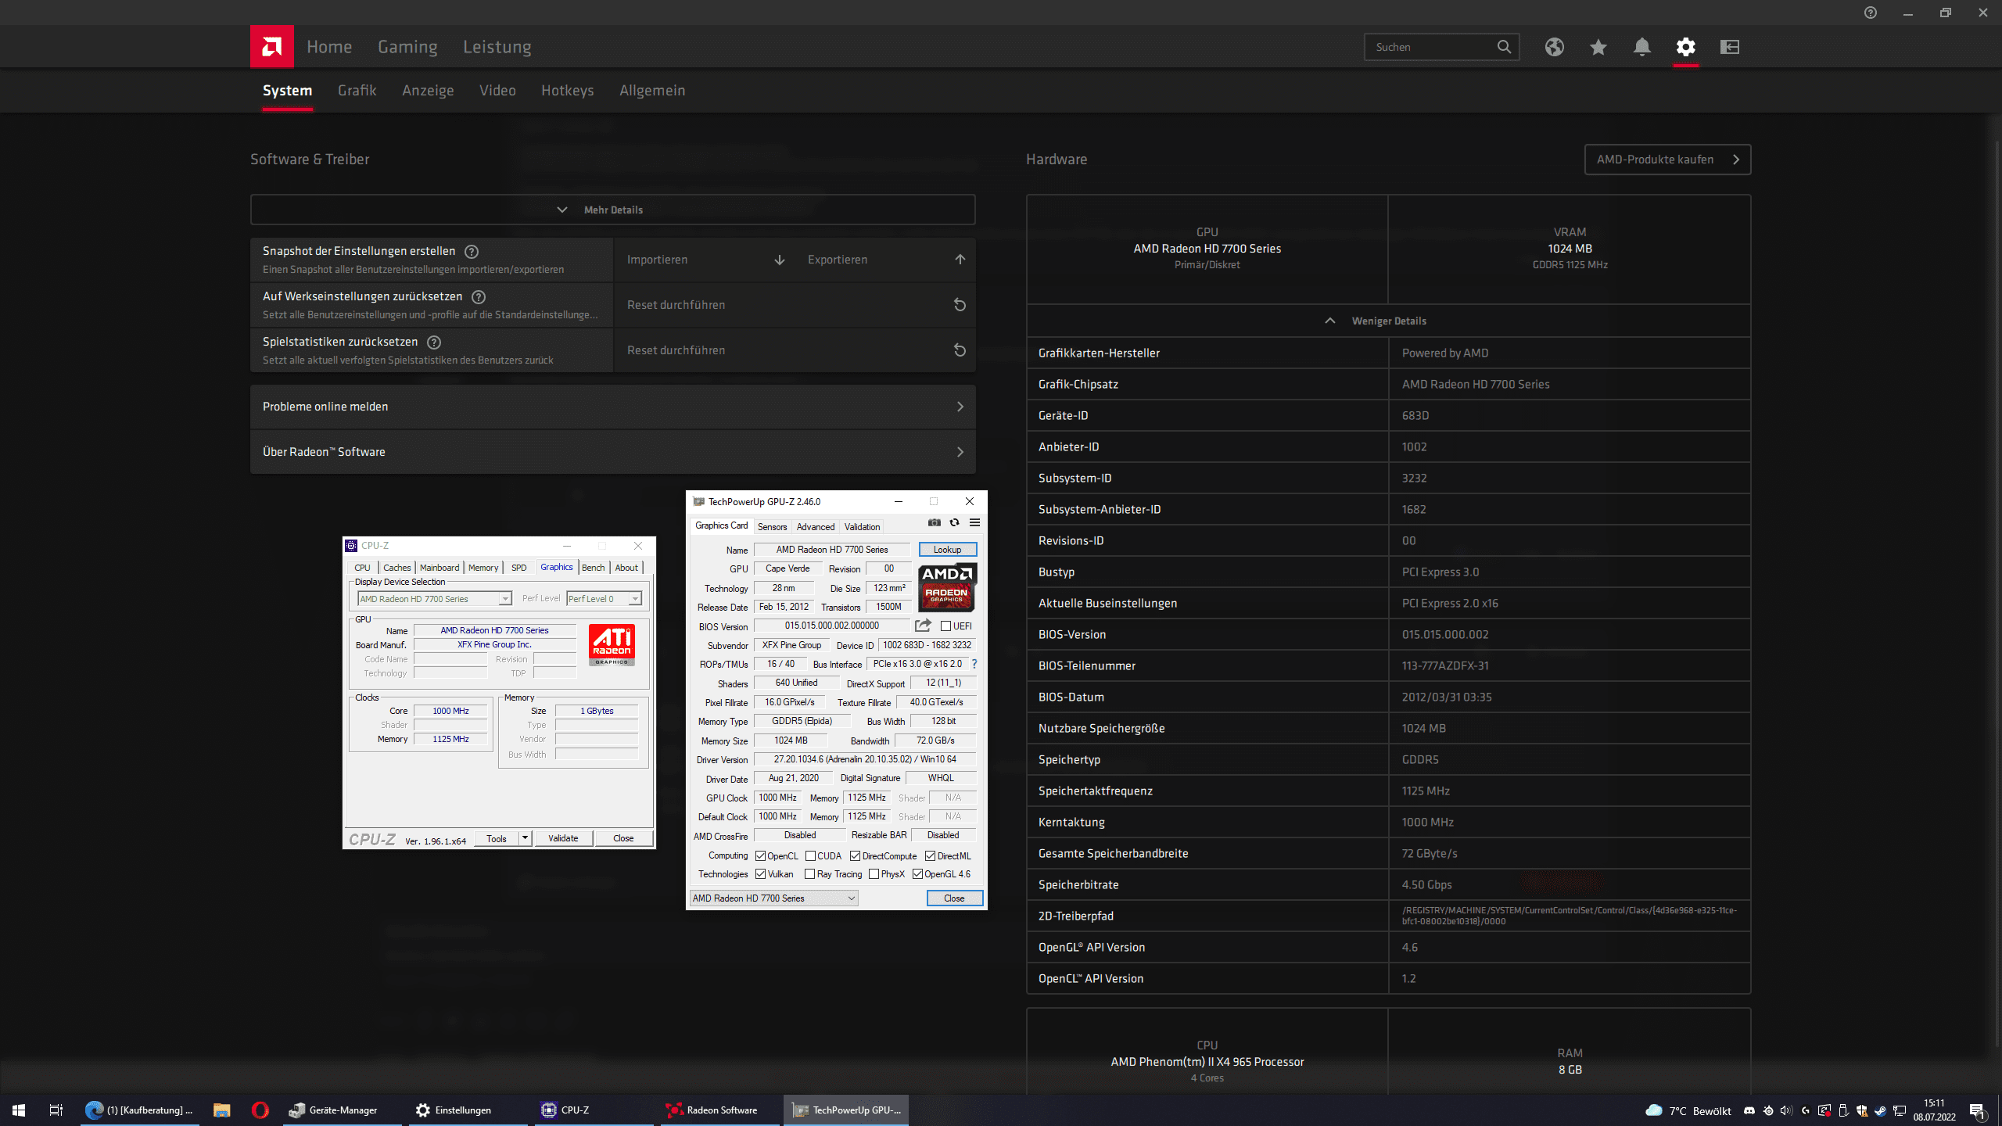The image size is (2002, 1126).
Task: Toggle the CUDA checkbox in GPU-Z
Action: click(x=810, y=856)
